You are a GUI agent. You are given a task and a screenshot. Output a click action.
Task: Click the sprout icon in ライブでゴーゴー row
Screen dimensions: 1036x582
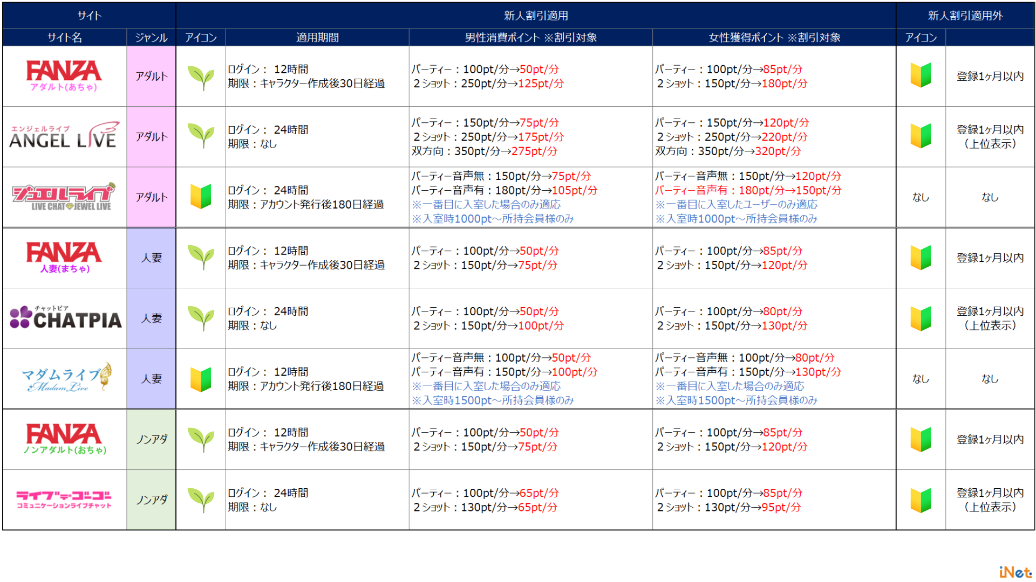(x=201, y=500)
